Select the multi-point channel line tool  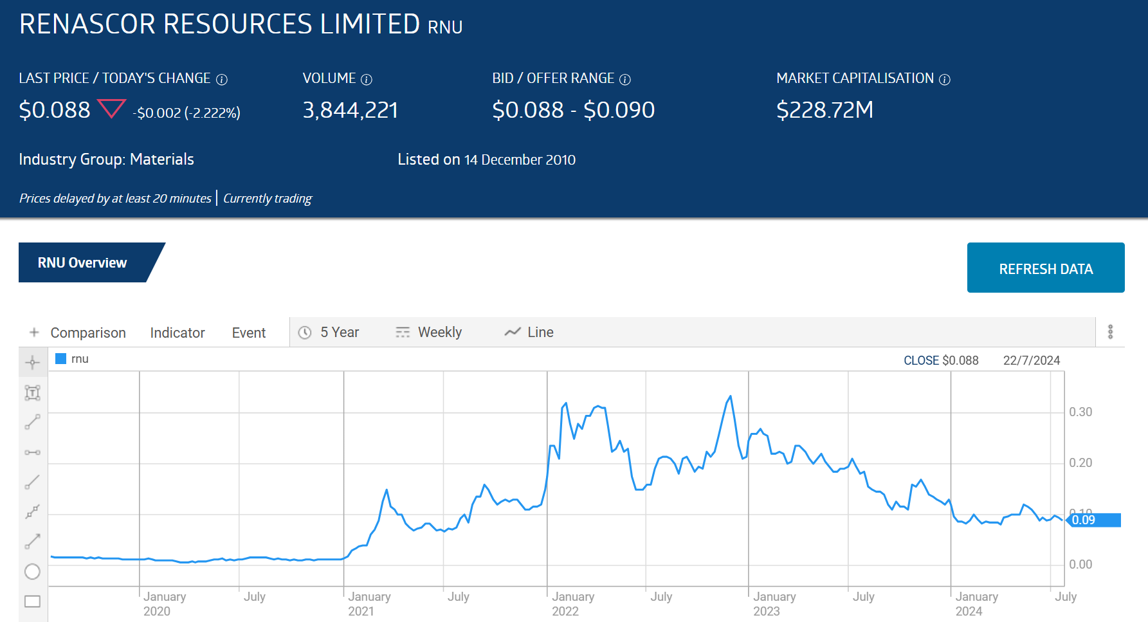point(32,512)
